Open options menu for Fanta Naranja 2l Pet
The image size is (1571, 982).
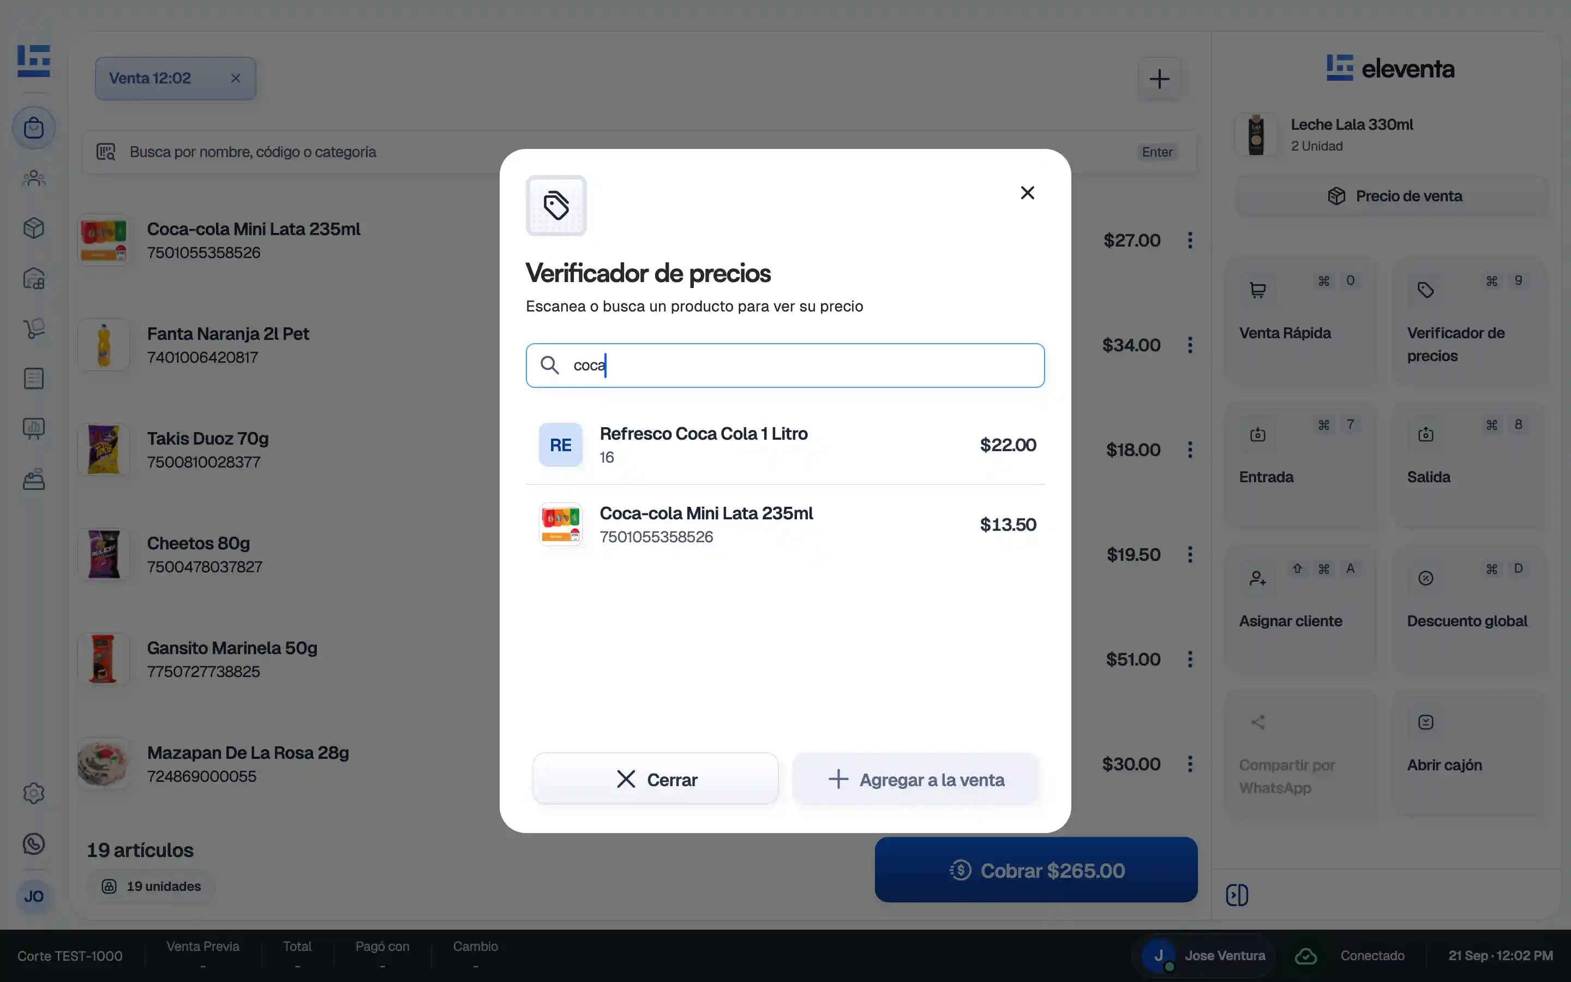(1190, 345)
